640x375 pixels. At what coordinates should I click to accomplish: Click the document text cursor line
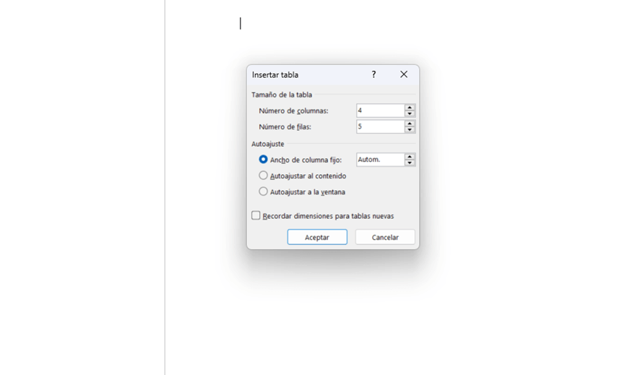coord(241,24)
